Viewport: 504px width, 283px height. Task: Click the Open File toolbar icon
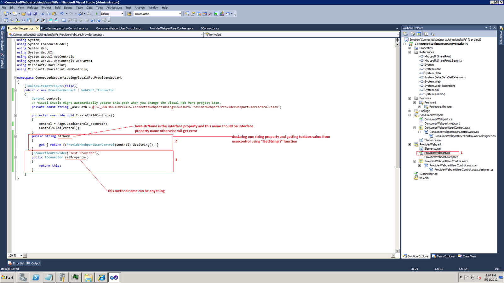(24, 14)
